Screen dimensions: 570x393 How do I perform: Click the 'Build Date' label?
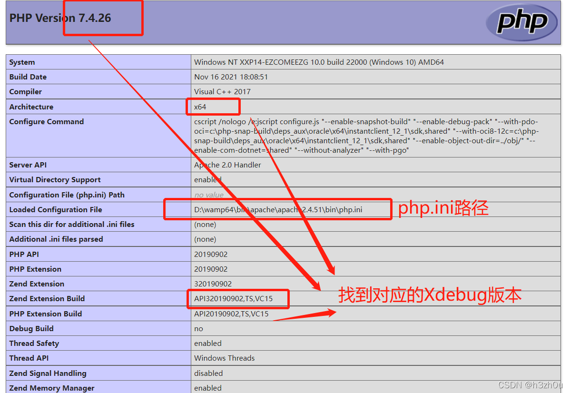[28, 77]
